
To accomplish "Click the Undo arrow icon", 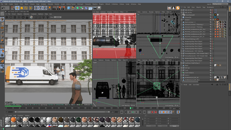I will coord(3,8).
